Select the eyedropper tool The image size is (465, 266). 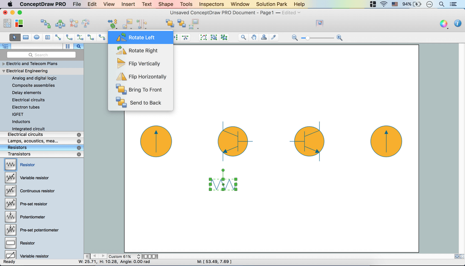[274, 38]
